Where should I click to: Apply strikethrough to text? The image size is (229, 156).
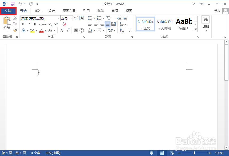tap(45, 24)
